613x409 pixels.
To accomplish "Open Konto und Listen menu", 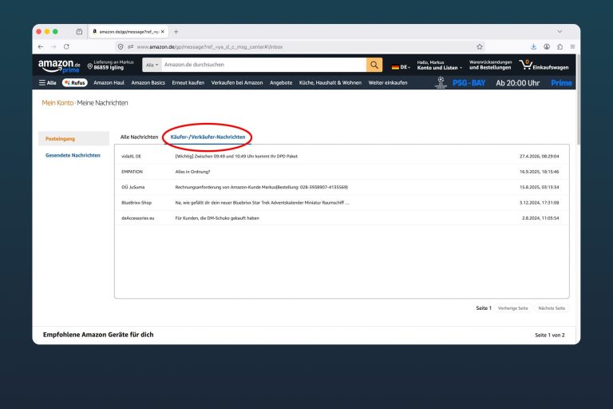I will point(440,65).
